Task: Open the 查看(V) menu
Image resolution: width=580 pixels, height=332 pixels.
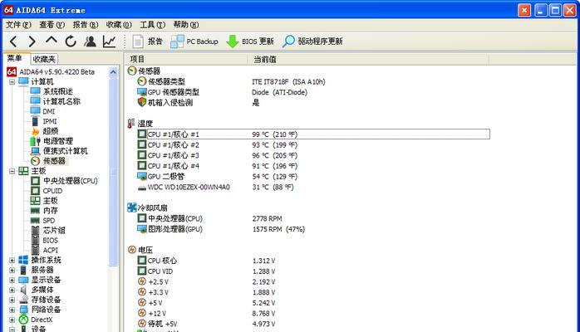Action: (52, 25)
